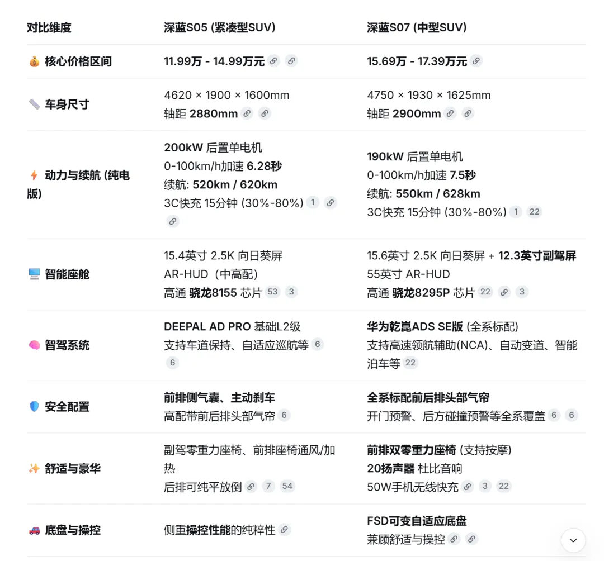Open citation 6 right after 自适应巡航等
This screenshot has height=561, width=604.
(318, 344)
